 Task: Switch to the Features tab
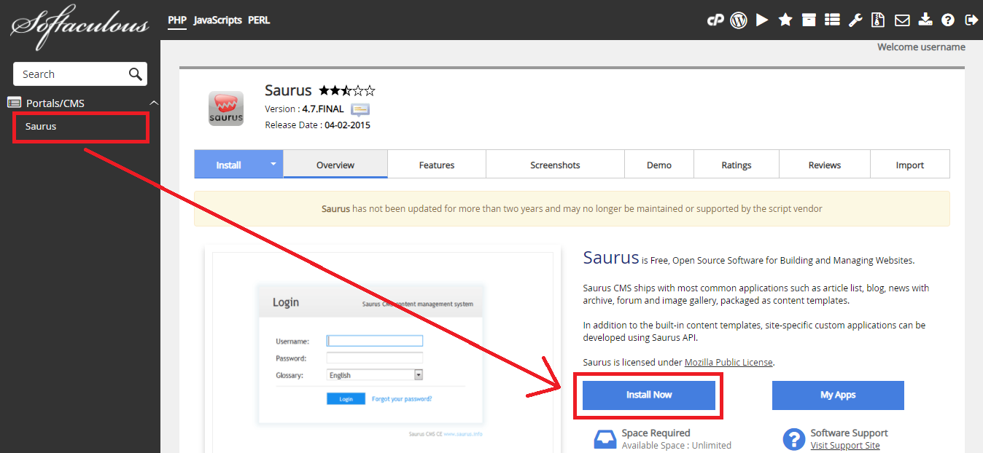(x=437, y=165)
